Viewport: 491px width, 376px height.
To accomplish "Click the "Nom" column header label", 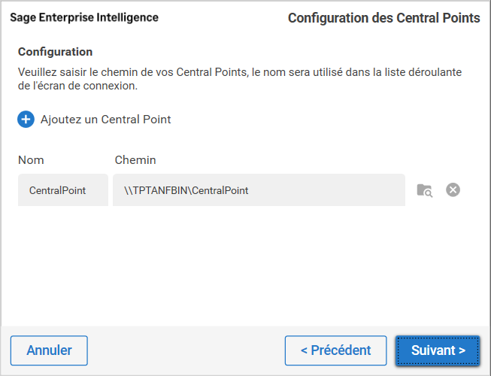I will point(31,160).
